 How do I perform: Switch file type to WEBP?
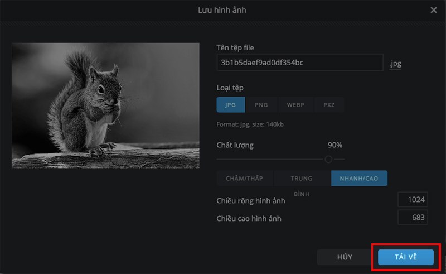click(x=295, y=104)
